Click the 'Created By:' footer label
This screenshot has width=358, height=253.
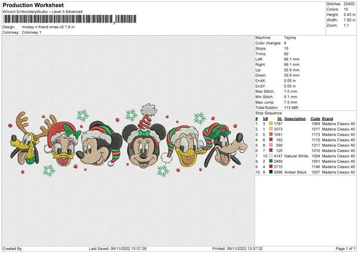pos(13,248)
